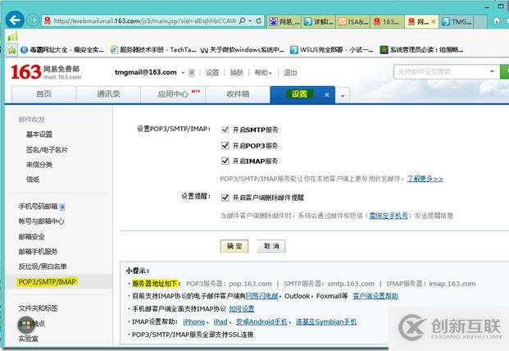509x351 pixels.
Task: Go back with the browser back arrow
Action: (x=15, y=21)
